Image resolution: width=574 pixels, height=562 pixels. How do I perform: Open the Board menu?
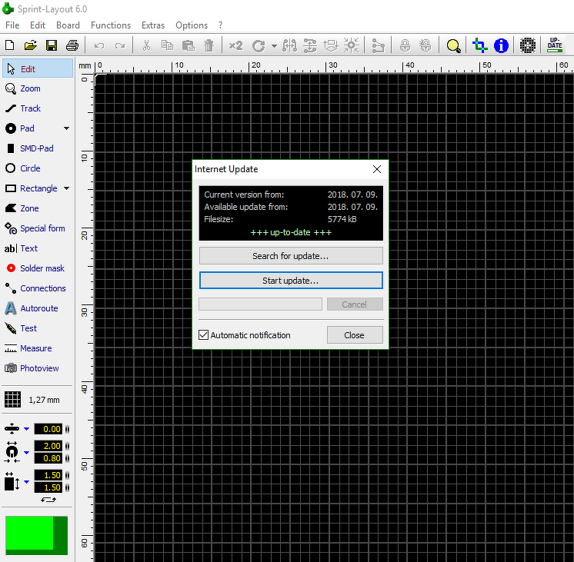coord(68,25)
